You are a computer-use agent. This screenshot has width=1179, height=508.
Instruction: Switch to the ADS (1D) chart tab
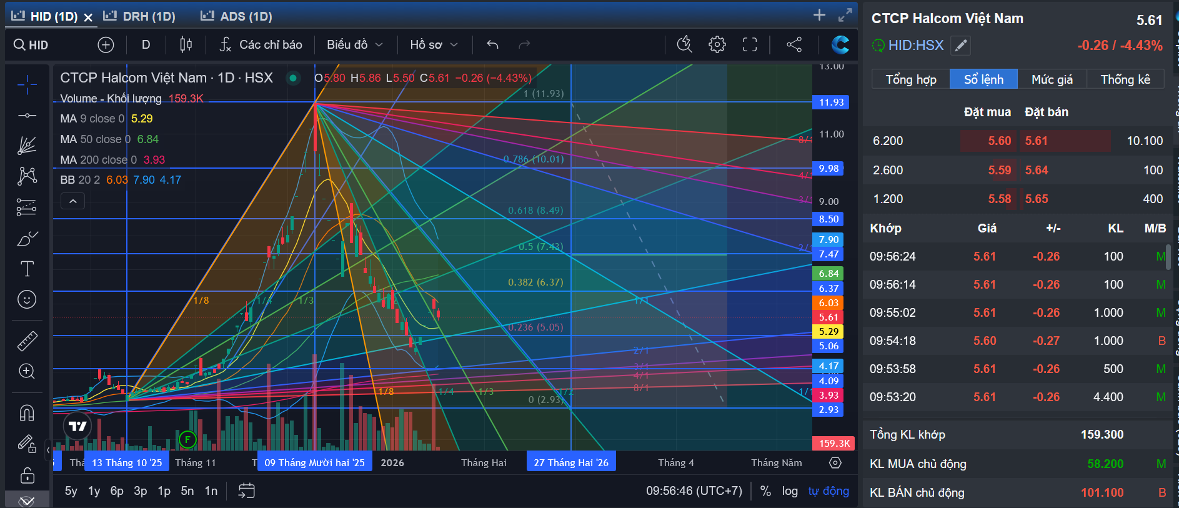(237, 16)
